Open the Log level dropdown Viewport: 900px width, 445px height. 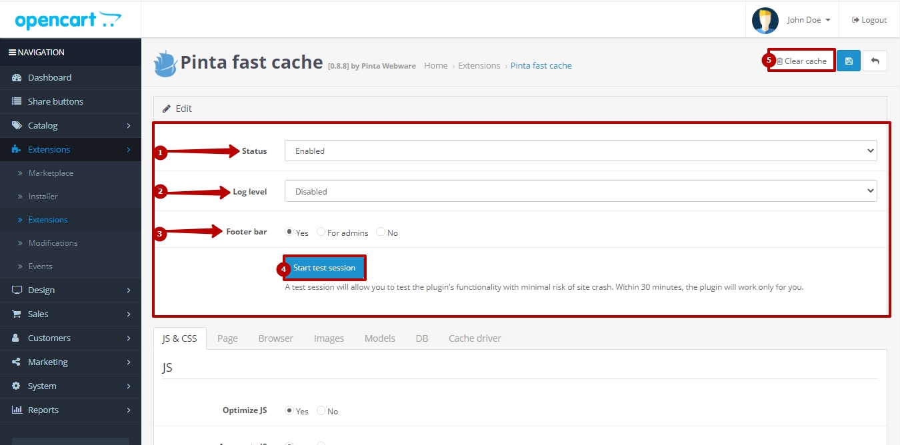coord(581,191)
